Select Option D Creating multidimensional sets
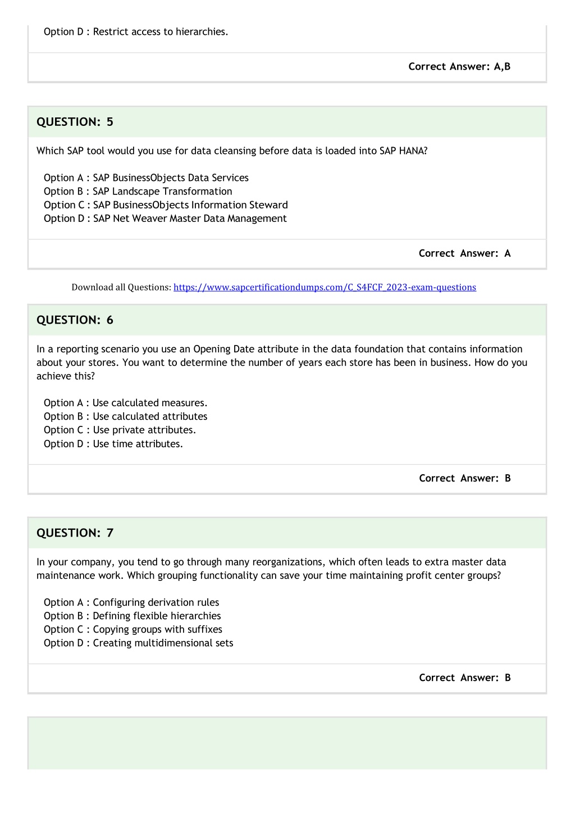This screenshot has width=575, height=813. click(x=139, y=643)
